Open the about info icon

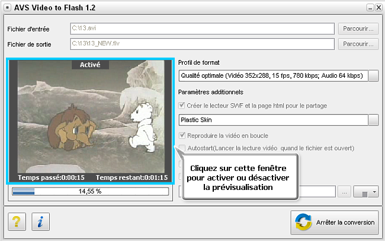tap(40, 221)
